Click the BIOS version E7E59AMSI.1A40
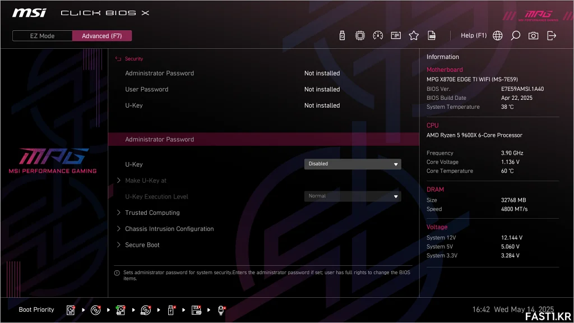The width and height of the screenshot is (574, 323). 522,89
